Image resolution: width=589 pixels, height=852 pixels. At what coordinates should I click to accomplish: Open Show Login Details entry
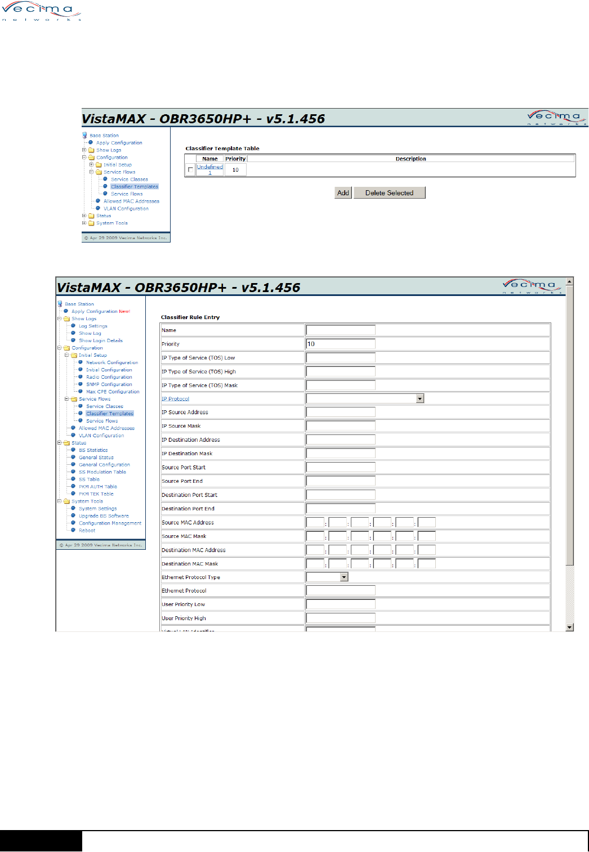tap(101, 340)
